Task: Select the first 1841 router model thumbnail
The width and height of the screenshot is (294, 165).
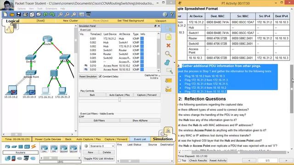Action: click(44, 148)
